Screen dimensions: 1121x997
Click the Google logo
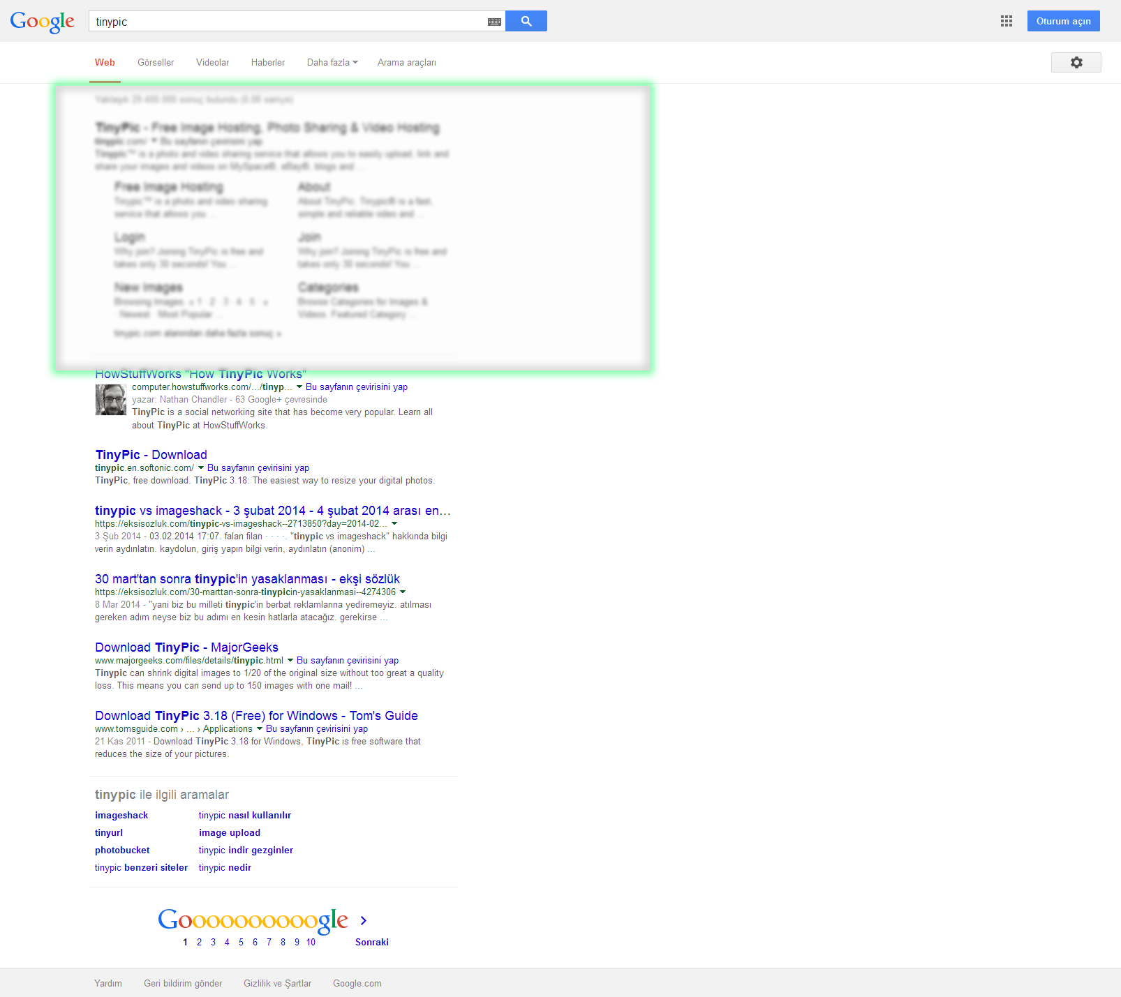click(42, 22)
